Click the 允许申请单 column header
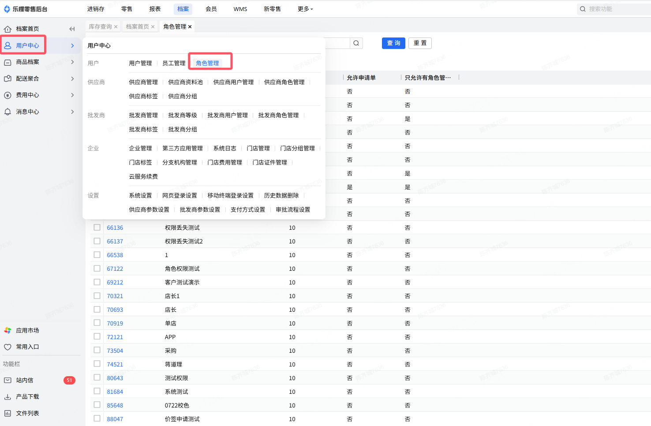The height and width of the screenshot is (426, 651). [361, 78]
